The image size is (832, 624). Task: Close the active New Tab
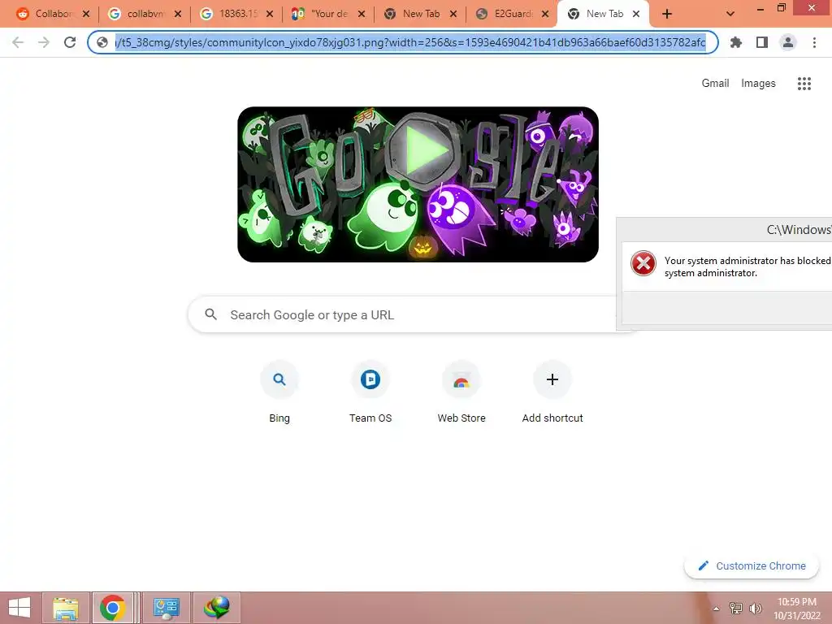pyautogui.click(x=635, y=14)
